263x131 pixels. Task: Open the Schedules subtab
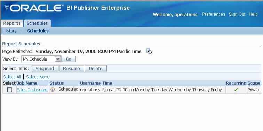pos(38,31)
